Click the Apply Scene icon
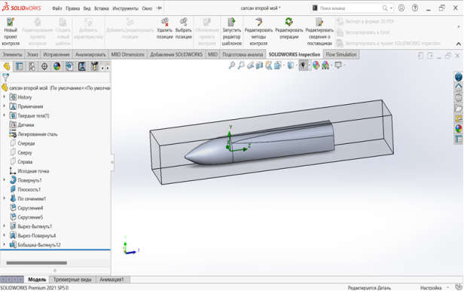 [x=325, y=65]
